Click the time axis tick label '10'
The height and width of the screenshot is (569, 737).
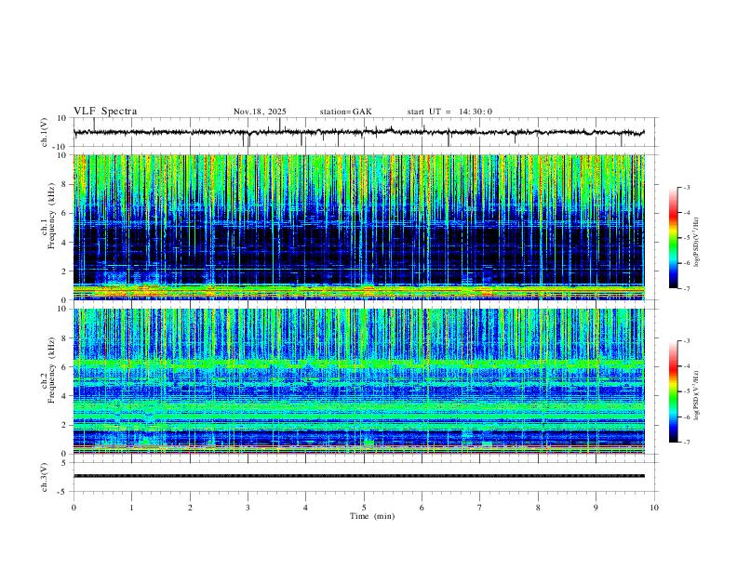654,508
